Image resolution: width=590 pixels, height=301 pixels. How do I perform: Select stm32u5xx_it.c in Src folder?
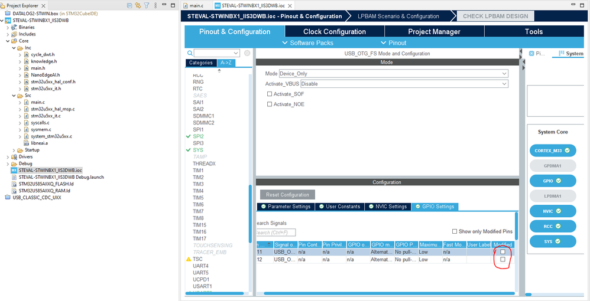(x=46, y=116)
